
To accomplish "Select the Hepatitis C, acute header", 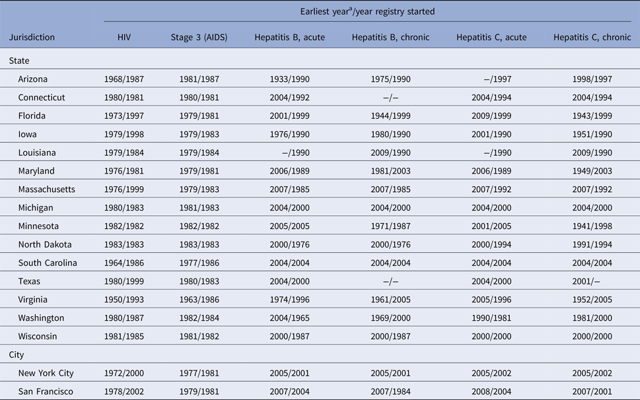I will click(491, 38).
